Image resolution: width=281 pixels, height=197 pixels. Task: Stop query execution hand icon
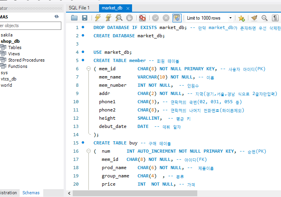point(129,18)
